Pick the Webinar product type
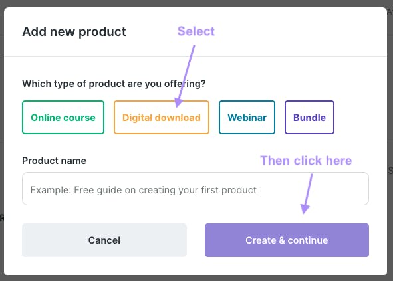The image size is (393, 281). (x=247, y=117)
